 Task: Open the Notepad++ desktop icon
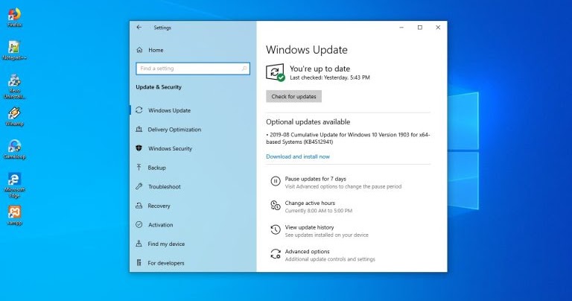tap(15, 51)
